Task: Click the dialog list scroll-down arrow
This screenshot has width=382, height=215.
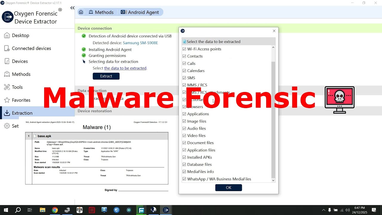Action: pyautogui.click(x=273, y=180)
